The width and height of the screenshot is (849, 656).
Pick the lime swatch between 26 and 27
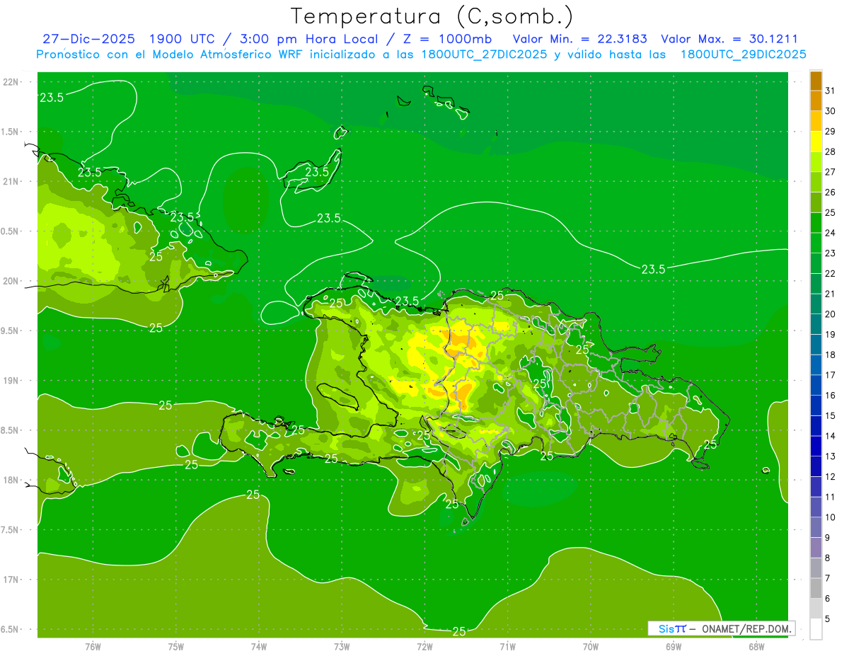point(816,183)
